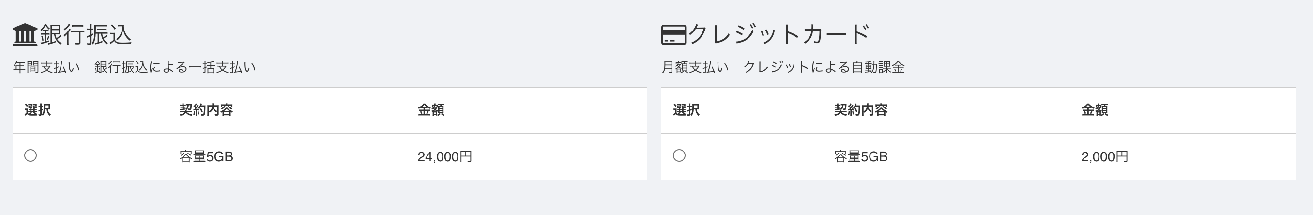Click the 月額支払い description text
Viewport: 1313px width, 215px height.
695,67
